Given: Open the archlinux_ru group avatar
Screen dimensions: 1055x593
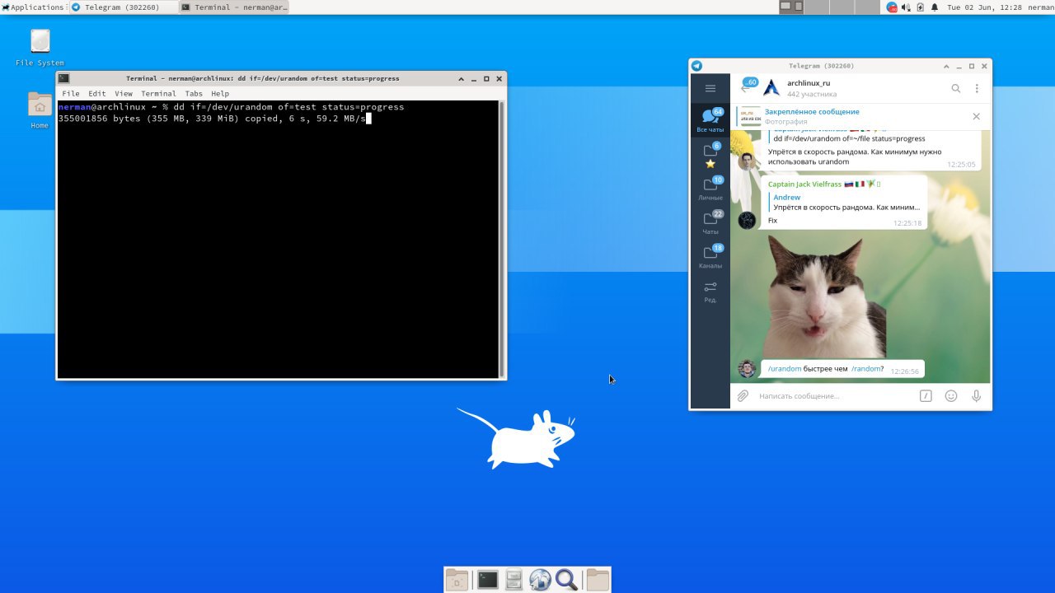Looking at the screenshot, I should 771,88.
